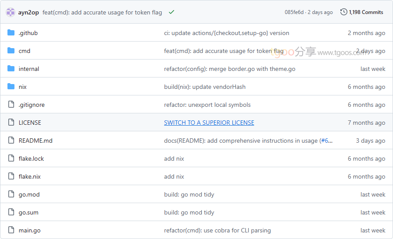Image resolution: width=393 pixels, height=239 pixels.
Task: Open commit hash 085fe6d
Action: click(294, 12)
